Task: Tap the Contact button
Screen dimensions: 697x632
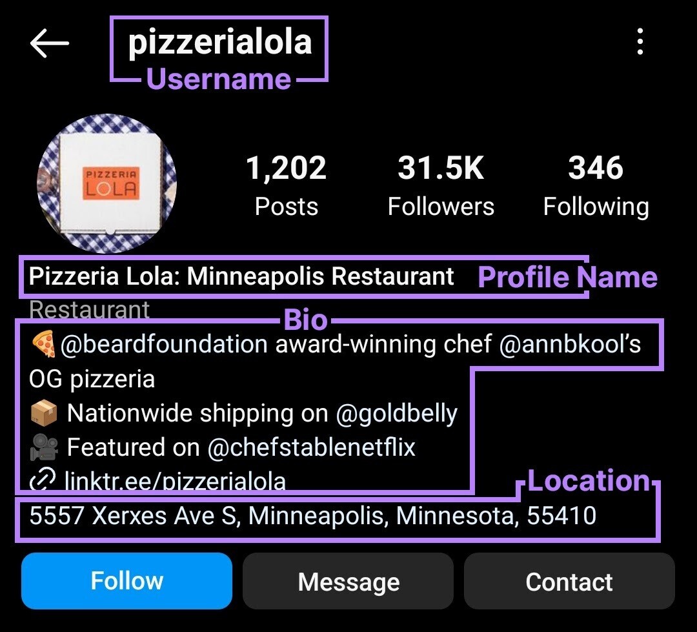Action: coord(569,581)
